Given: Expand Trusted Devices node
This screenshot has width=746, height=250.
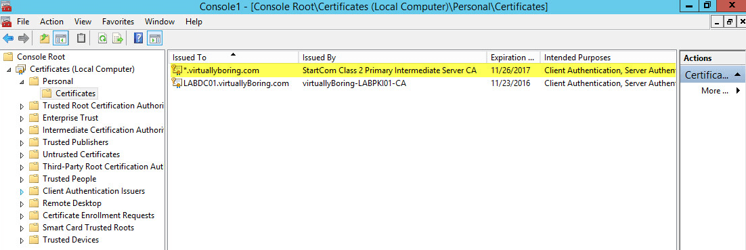Looking at the screenshot, I should [22, 241].
